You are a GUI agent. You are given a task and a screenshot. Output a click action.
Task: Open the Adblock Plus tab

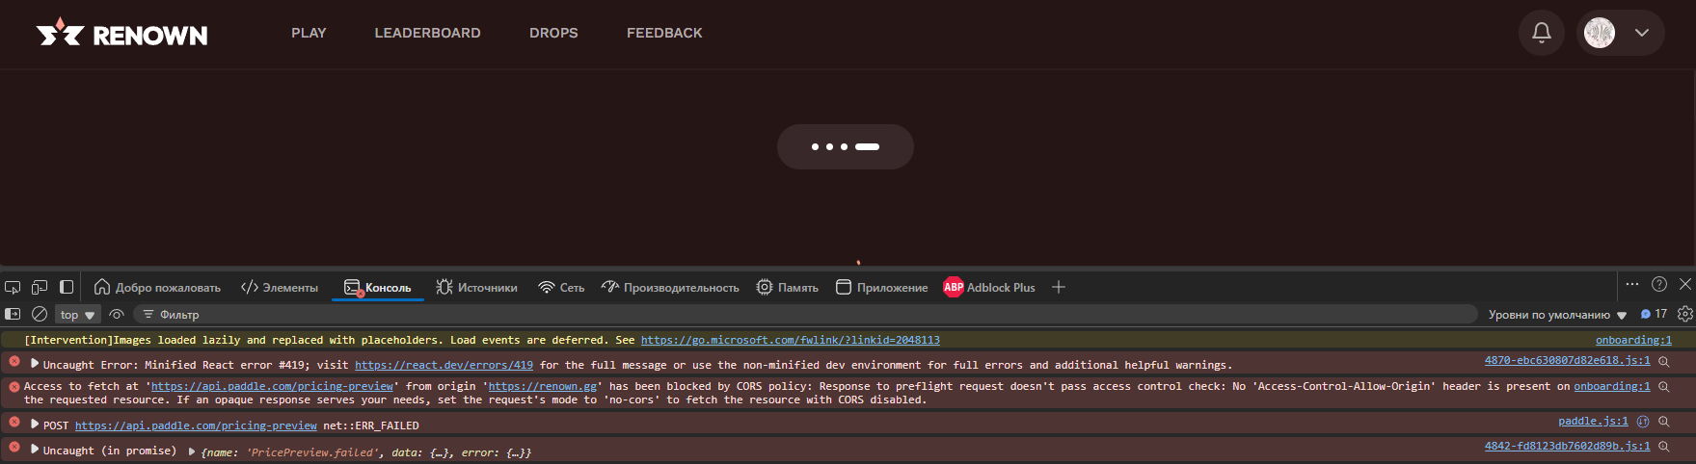click(989, 287)
